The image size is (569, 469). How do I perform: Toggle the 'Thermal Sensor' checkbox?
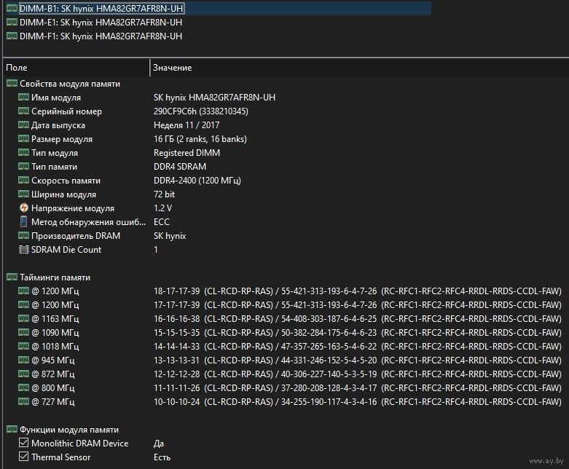click(23, 457)
